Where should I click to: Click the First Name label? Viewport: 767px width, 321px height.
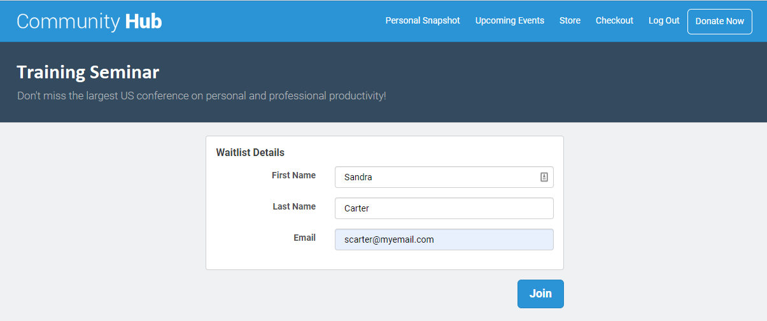pos(293,175)
